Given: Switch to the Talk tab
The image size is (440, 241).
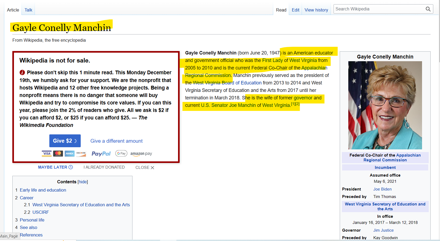Looking at the screenshot, I should click(28, 10).
